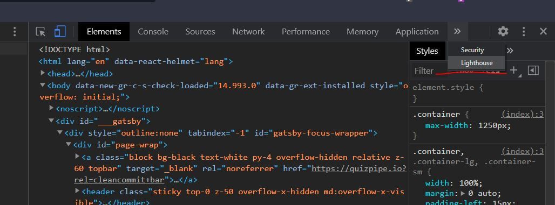This screenshot has height=205, width=555.
Task: Open the Performance tab
Action: 306,31
